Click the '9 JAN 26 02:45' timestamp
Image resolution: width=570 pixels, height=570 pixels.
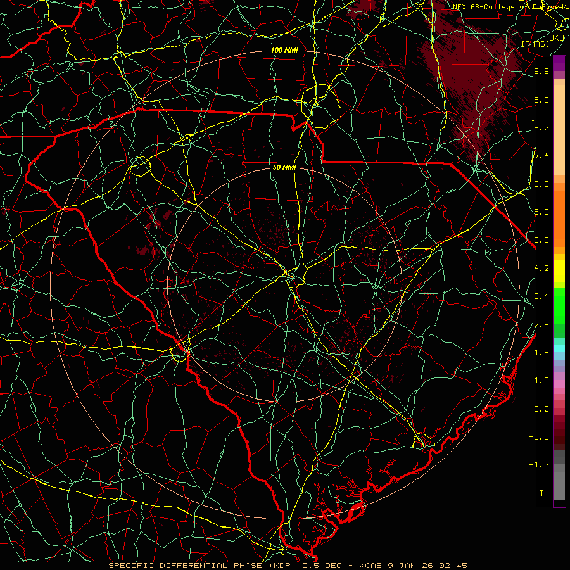coord(428,566)
